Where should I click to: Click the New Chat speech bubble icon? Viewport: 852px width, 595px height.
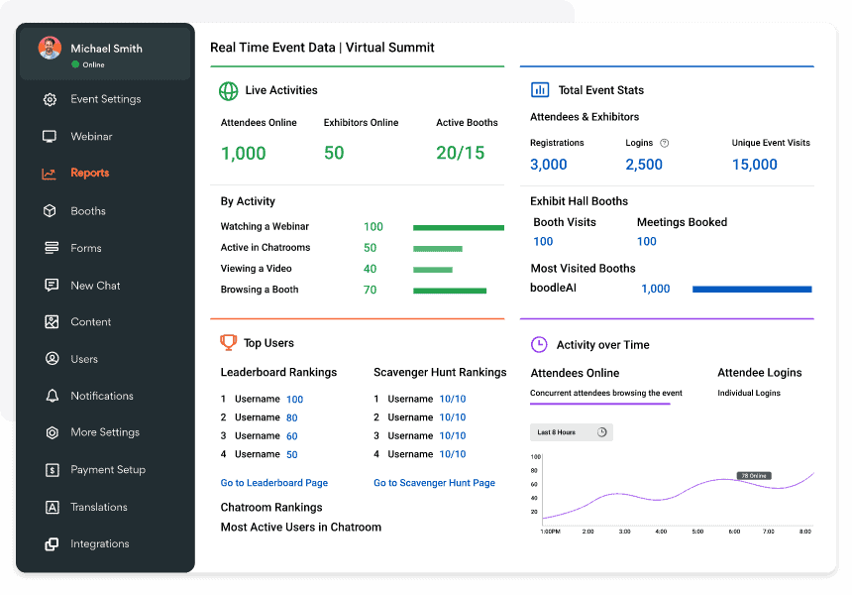51,286
